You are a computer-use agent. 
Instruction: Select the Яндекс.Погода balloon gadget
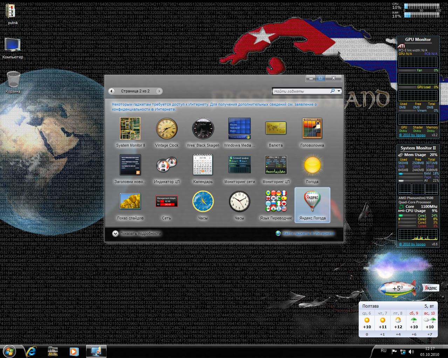click(x=312, y=202)
